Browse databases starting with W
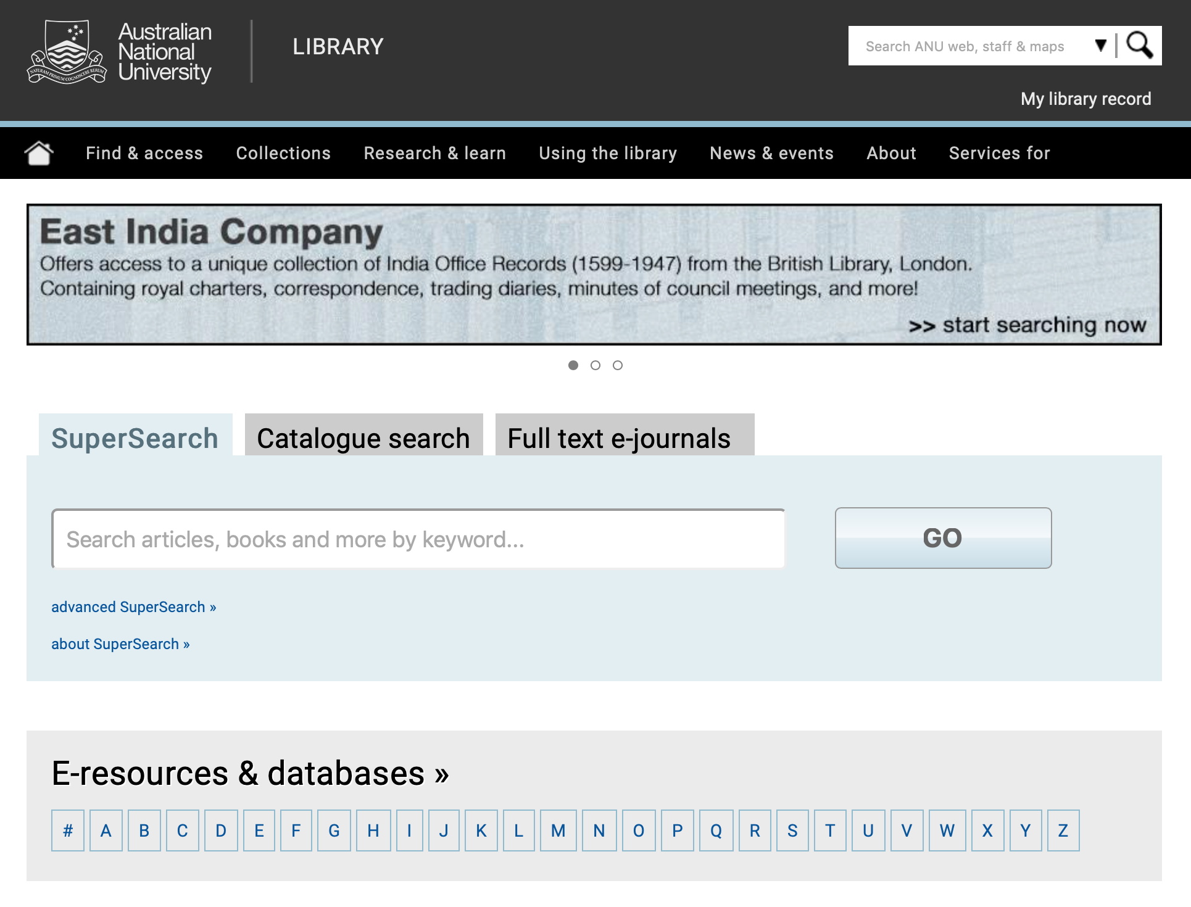This screenshot has height=907, width=1191. pyautogui.click(x=947, y=830)
